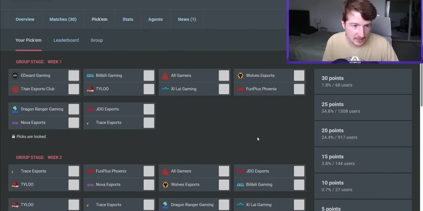The width and height of the screenshot is (423, 211).
Task: Select the Trace Esports pick box in Week 1
Action: tap(149, 123)
